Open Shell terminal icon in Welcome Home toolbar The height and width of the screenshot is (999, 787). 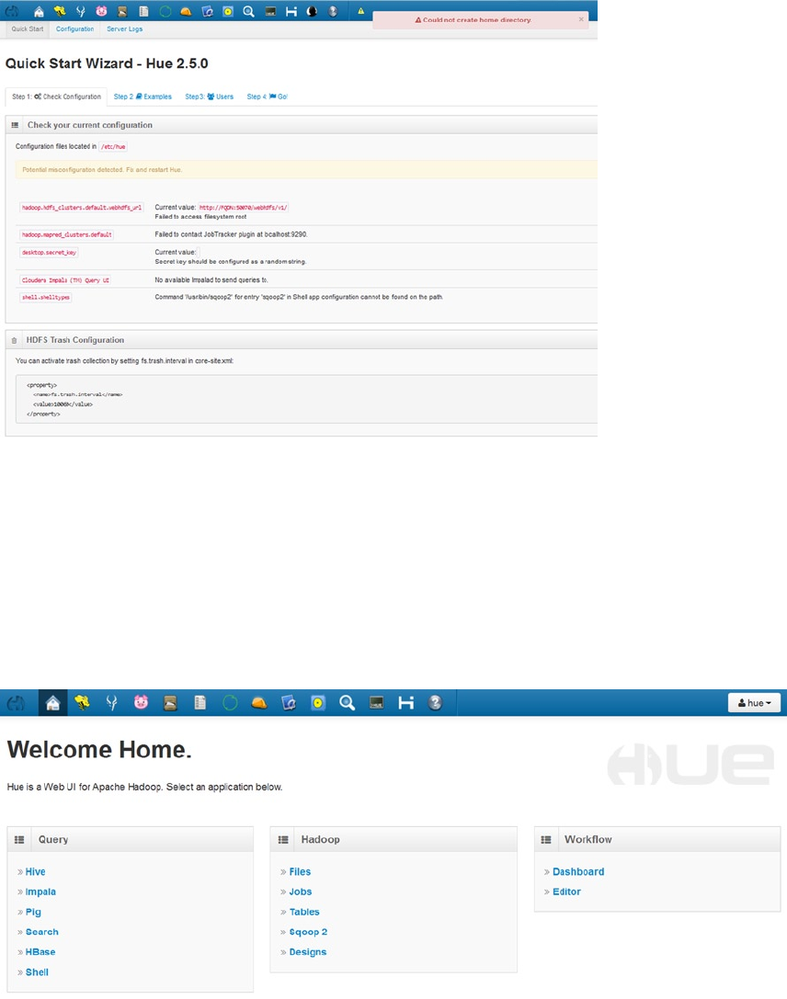pos(377,703)
